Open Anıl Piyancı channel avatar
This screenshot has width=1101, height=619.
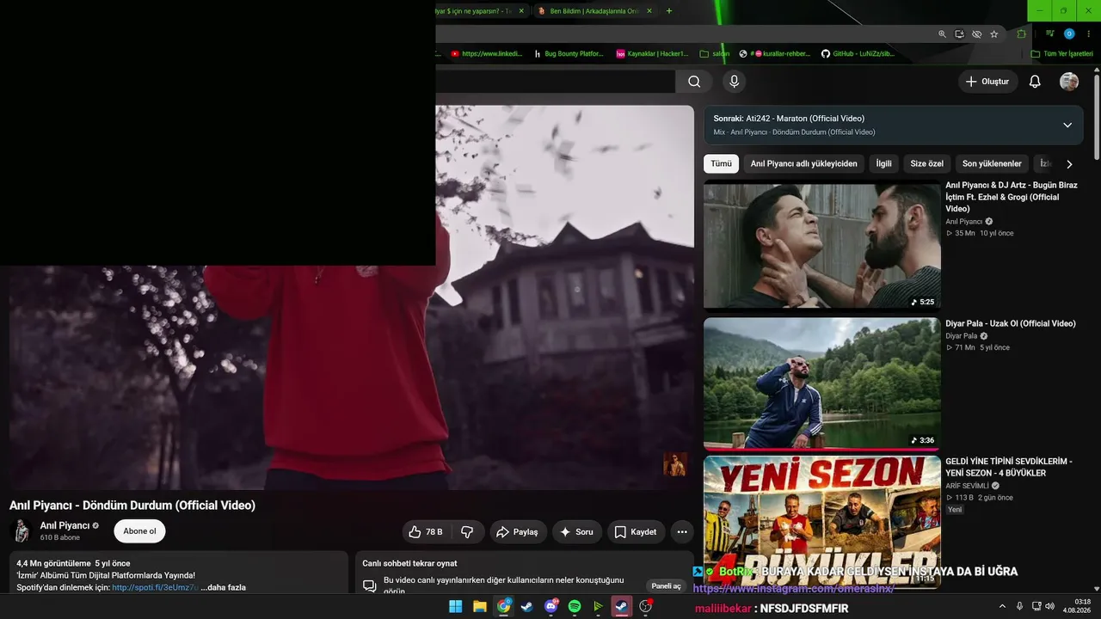(x=22, y=531)
